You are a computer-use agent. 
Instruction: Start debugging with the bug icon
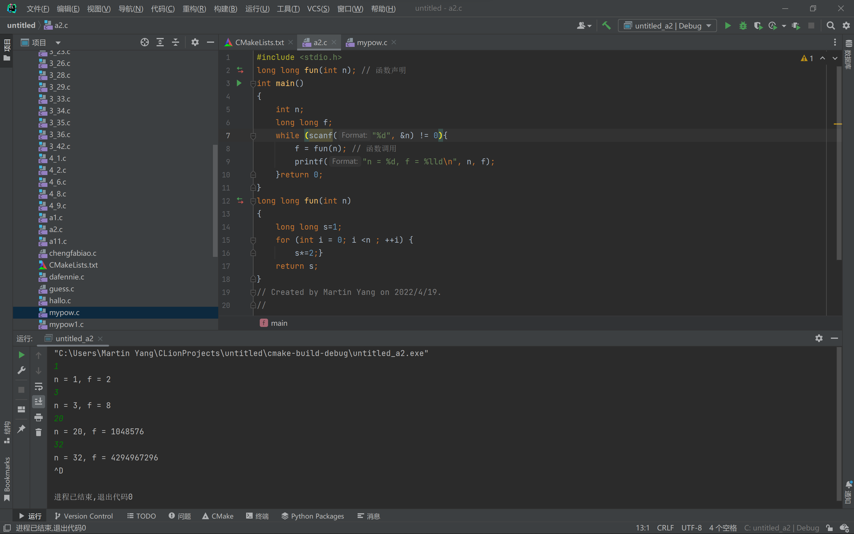tap(743, 26)
